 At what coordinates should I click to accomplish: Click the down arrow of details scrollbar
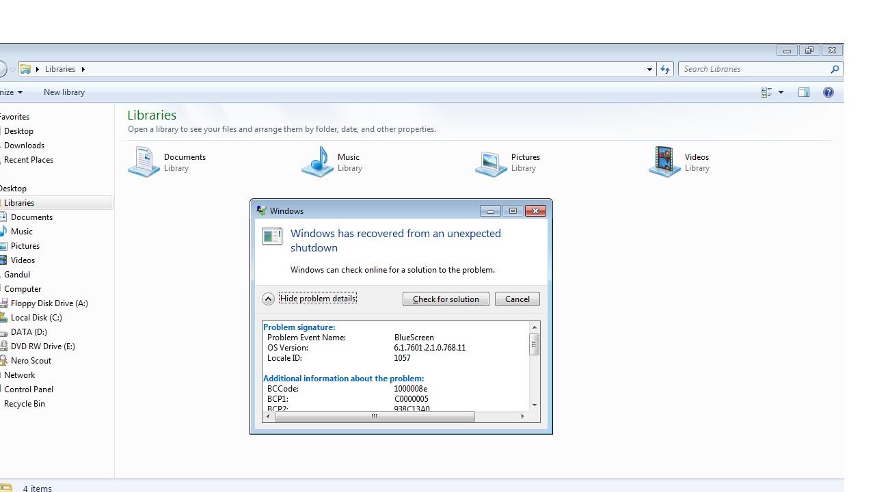point(535,405)
